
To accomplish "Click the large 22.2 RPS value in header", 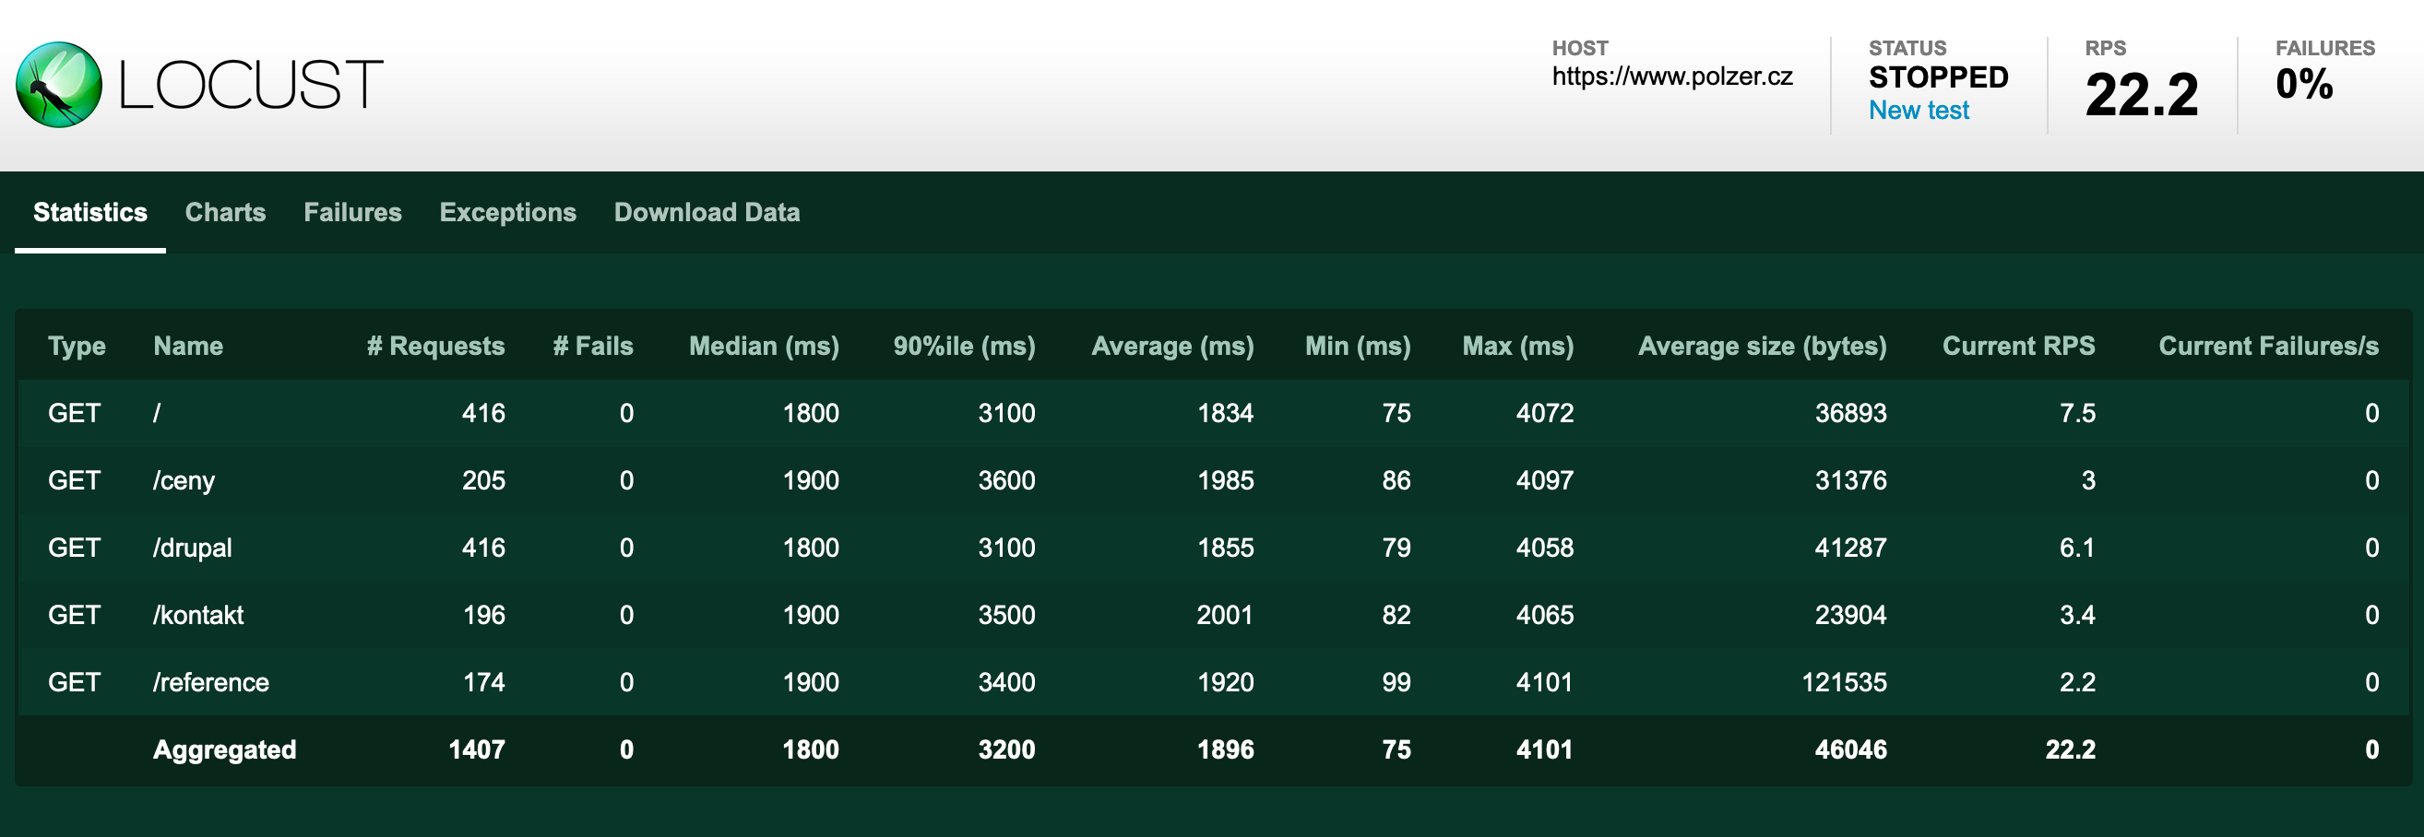I will [2142, 95].
